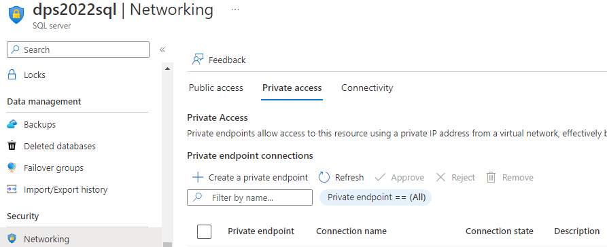Screen dimensions: 607x247
Task: Click the Filter by name input field
Action: 249,197
